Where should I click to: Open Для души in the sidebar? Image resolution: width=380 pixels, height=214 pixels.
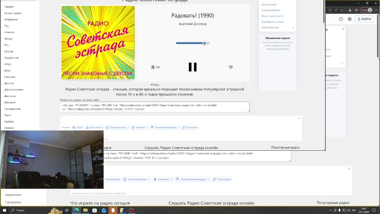point(10,103)
